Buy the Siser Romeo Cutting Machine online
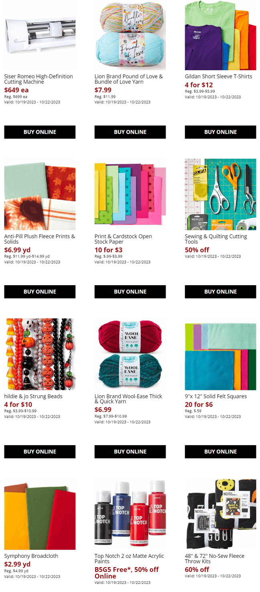The width and height of the screenshot is (260, 592). click(40, 132)
